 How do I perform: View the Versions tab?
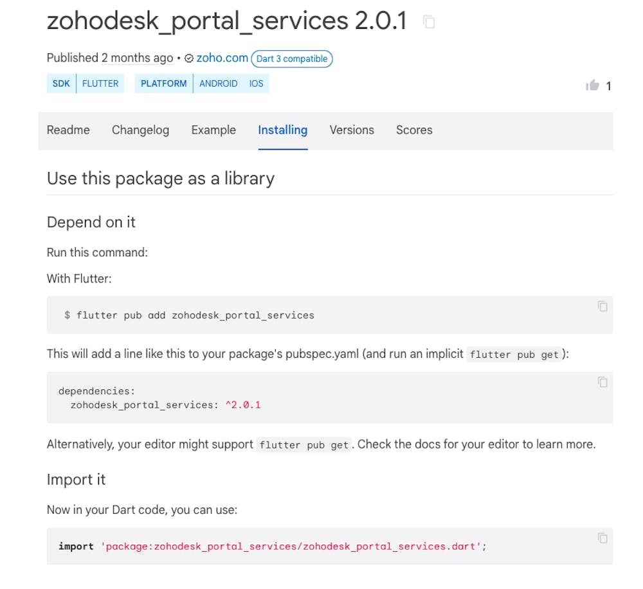click(x=352, y=130)
